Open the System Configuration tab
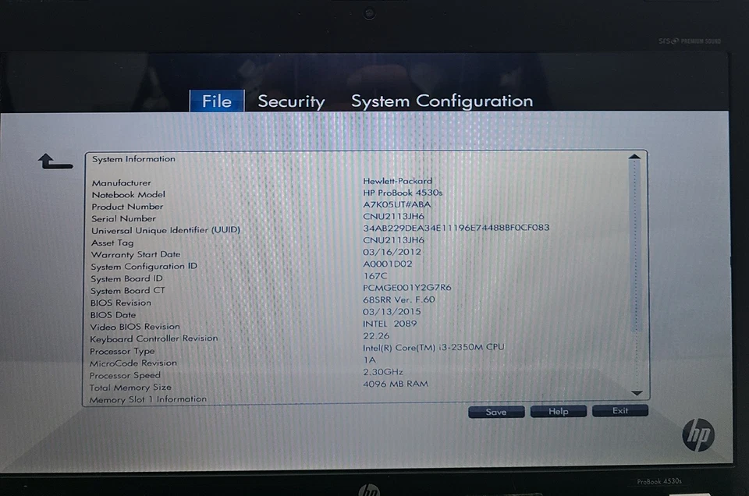Screen dimensions: 749x496 (442, 101)
